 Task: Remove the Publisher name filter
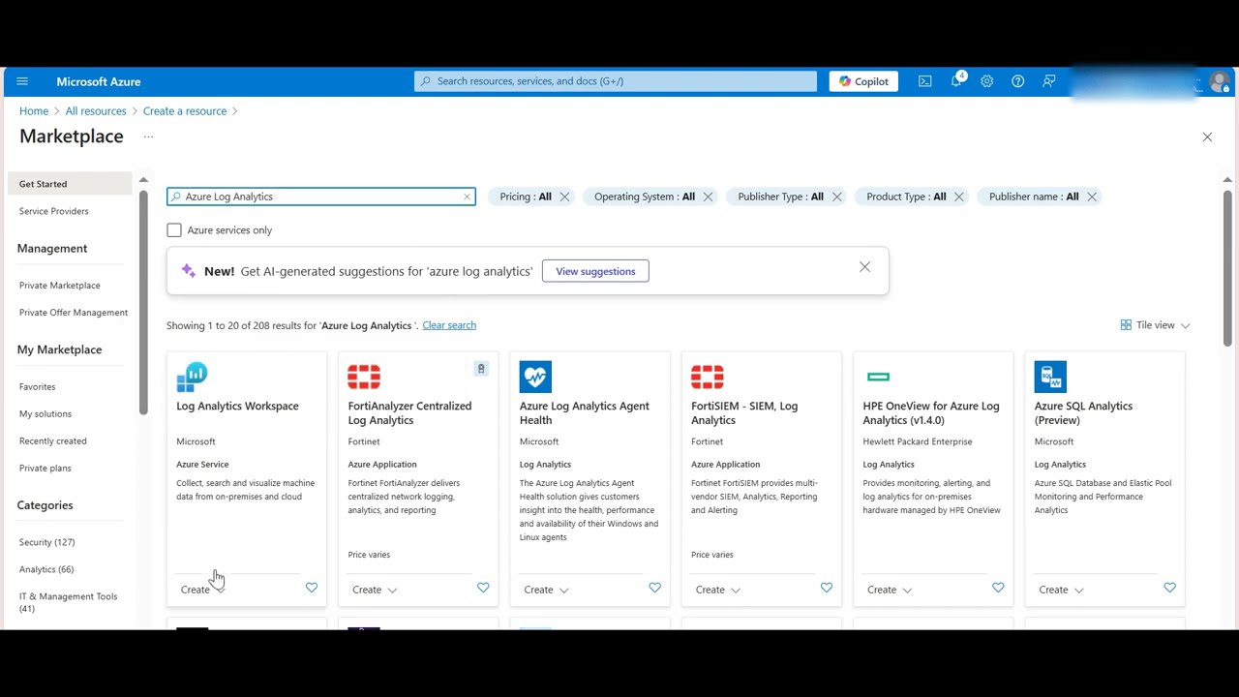click(1091, 197)
